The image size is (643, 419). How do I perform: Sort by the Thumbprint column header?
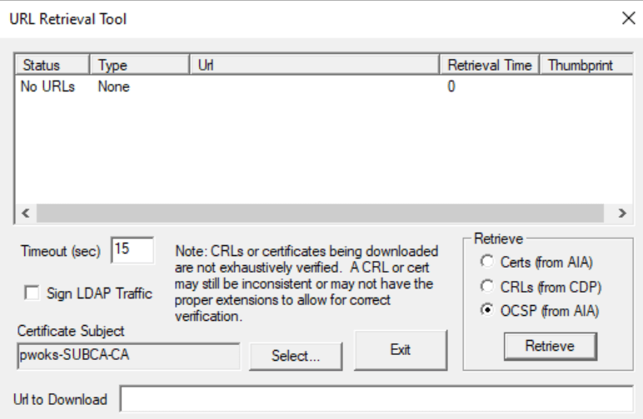pyautogui.click(x=586, y=65)
